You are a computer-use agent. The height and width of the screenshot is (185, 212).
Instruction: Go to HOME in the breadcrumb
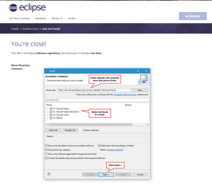pyautogui.click(x=15, y=29)
